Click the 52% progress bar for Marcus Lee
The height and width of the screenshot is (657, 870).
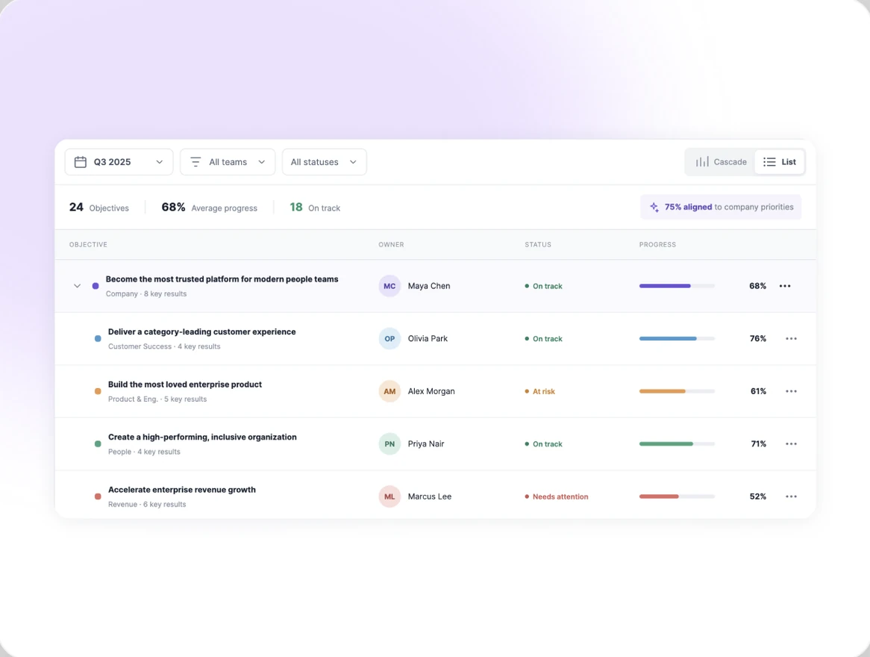coord(677,496)
